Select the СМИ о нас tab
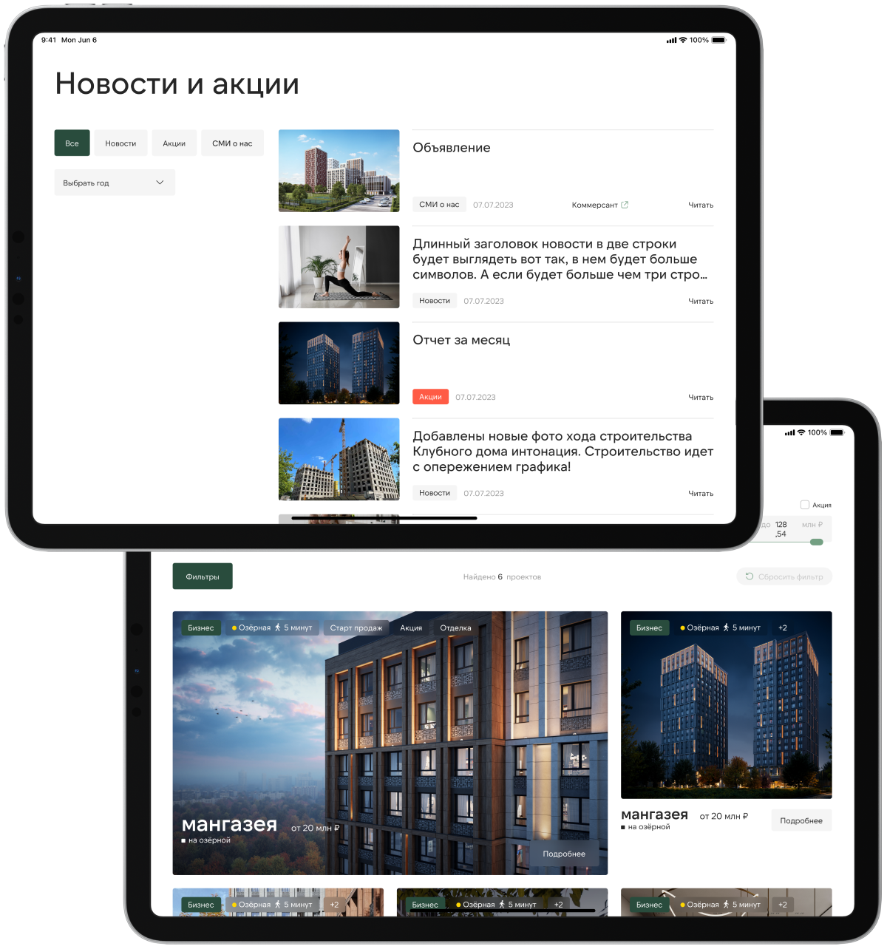Image resolution: width=887 pixels, height=949 pixels. pos(232,143)
